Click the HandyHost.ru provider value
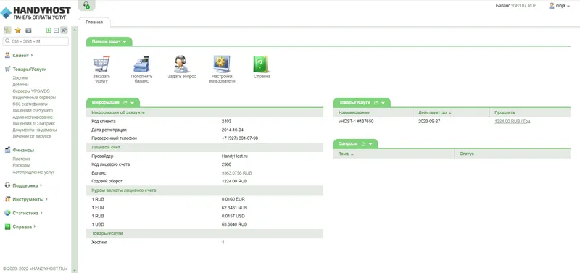This screenshot has width=580, height=273. tap(234, 156)
